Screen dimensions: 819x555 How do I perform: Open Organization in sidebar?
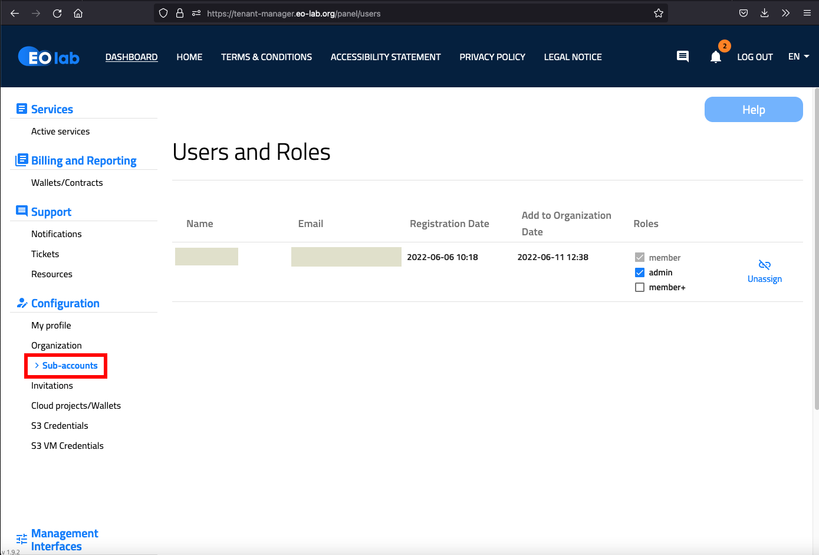click(x=56, y=346)
